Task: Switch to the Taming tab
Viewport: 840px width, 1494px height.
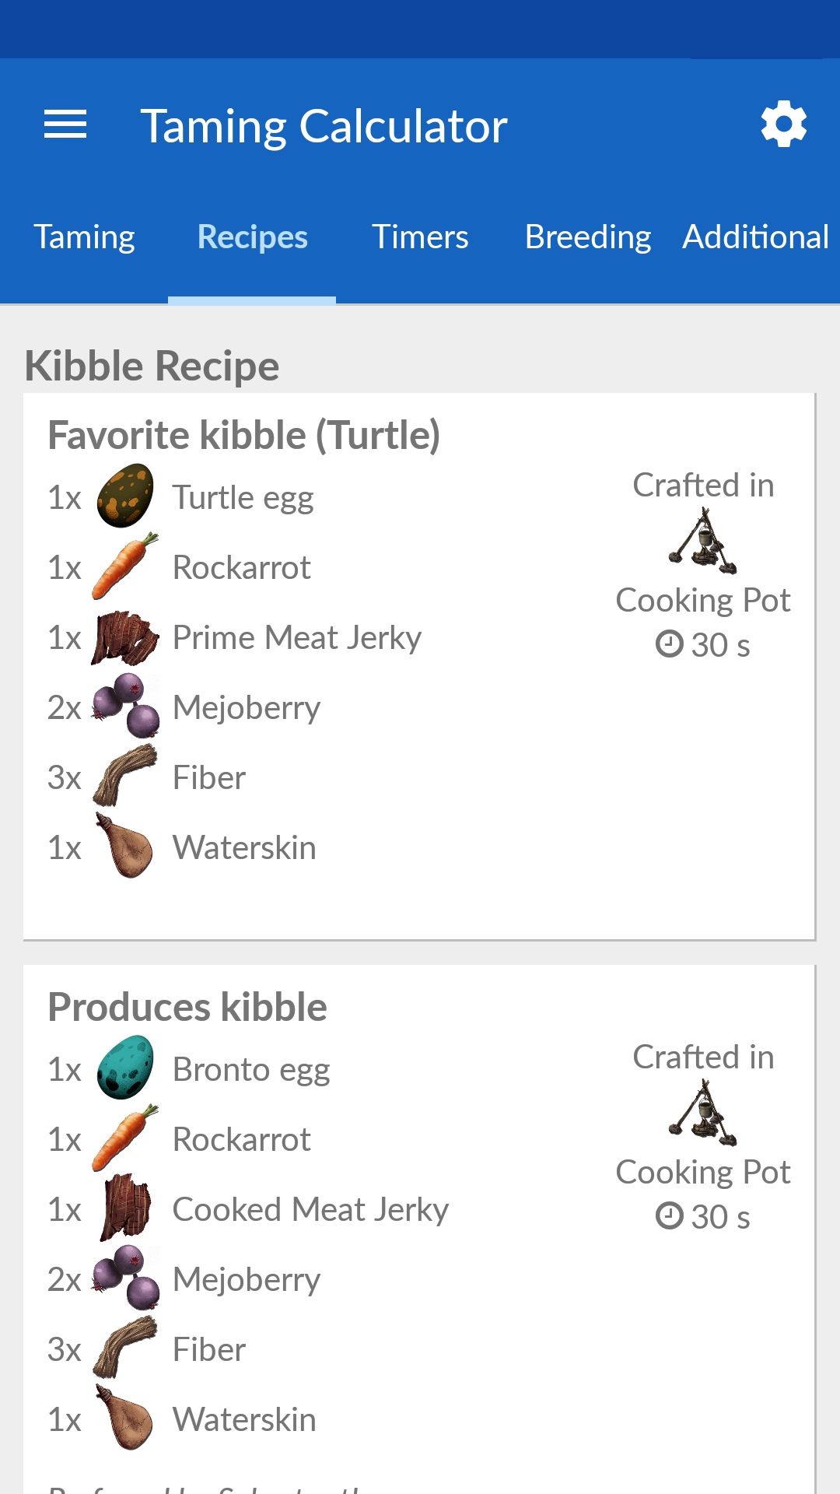Action: pyautogui.click(x=84, y=237)
